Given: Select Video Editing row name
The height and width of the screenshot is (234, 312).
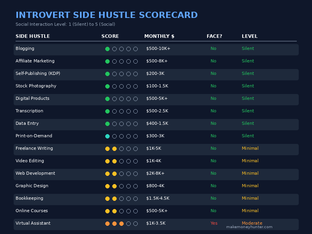Looking at the screenshot, I should (30, 161).
